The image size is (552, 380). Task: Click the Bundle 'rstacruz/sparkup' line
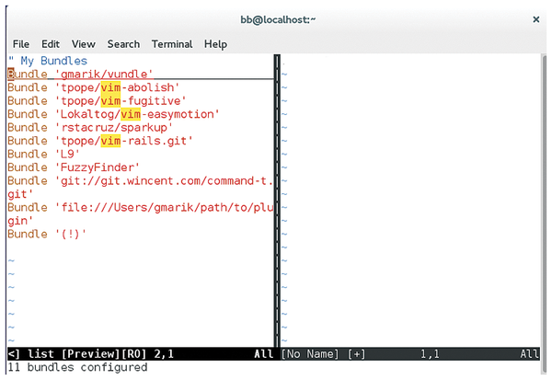click(90, 128)
